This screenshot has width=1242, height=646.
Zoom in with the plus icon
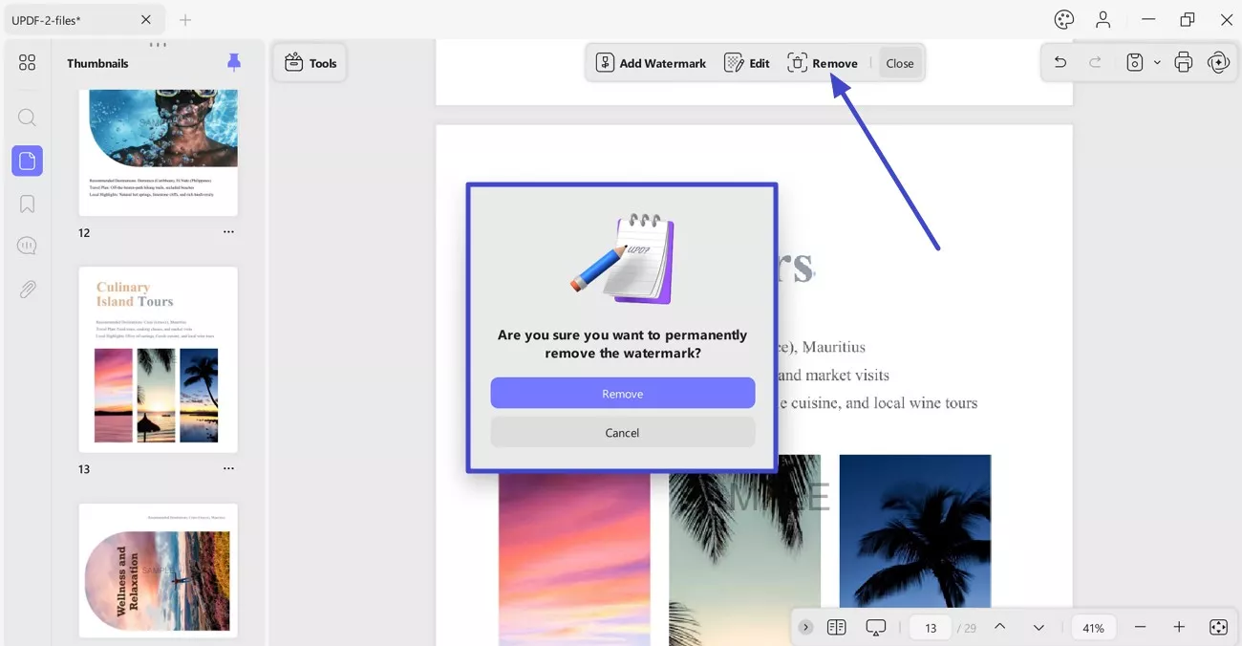pos(1179,627)
